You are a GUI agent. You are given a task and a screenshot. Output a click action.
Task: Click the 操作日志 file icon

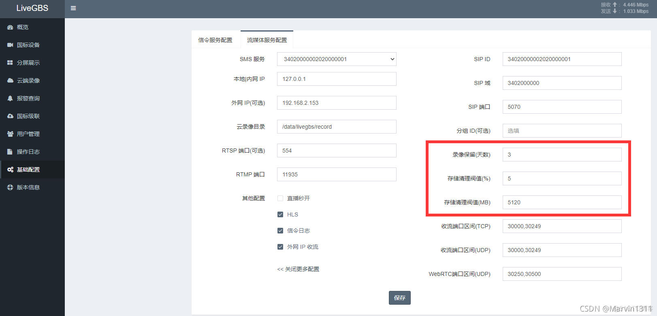(10, 152)
